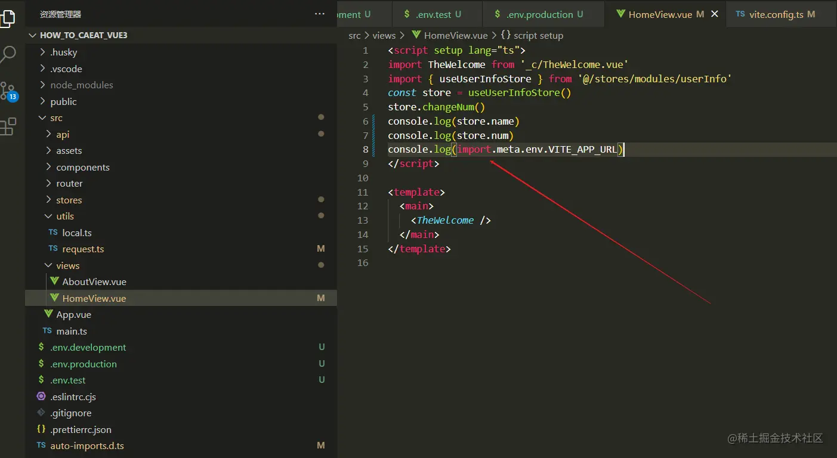Click the '<TheWelcome />' tag on line 13
The width and height of the screenshot is (837, 458).
[451, 221]
